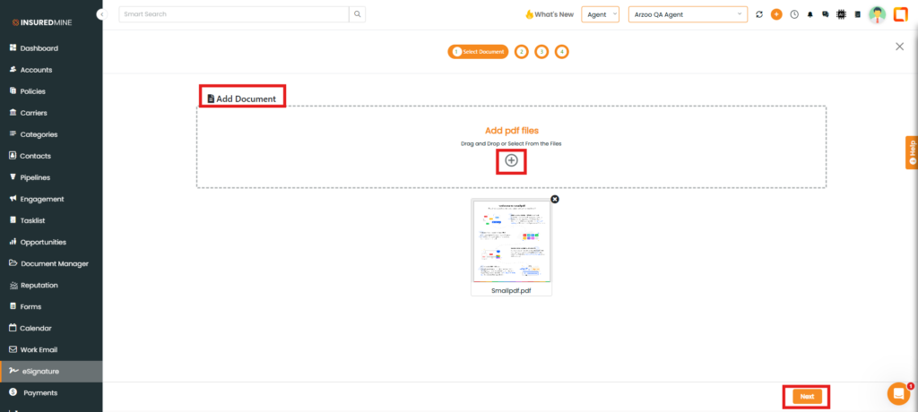Click the plus icon to add pdf files
Viewport: 918px width, 412px height.
click(x=511, y=160)
